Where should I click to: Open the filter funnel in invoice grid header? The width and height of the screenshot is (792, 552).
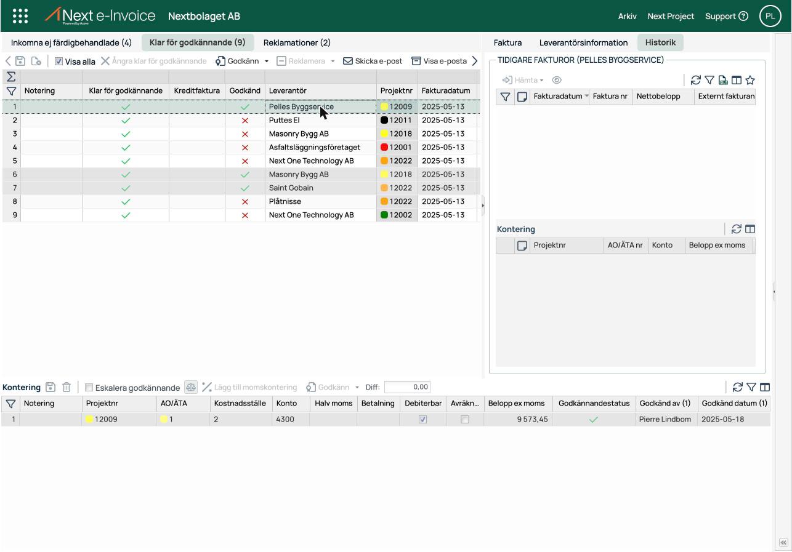(11, 91)
